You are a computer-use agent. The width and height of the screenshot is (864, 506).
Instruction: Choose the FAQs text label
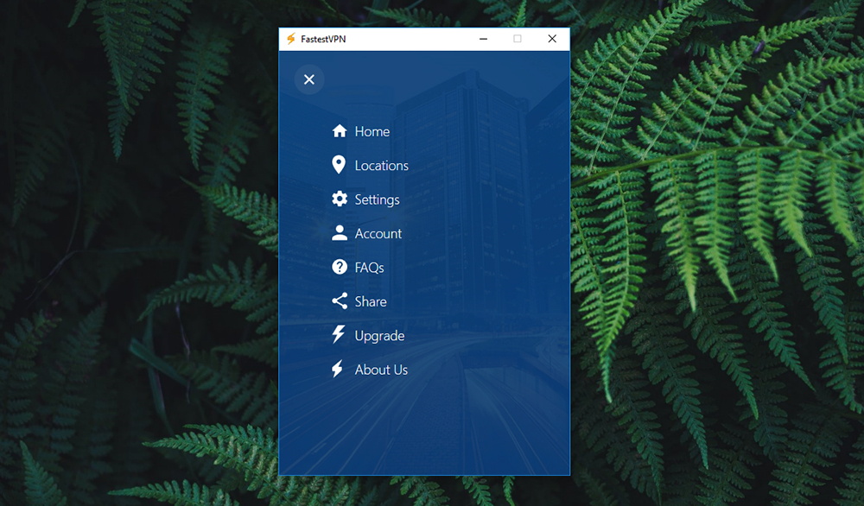pos(369,268)
